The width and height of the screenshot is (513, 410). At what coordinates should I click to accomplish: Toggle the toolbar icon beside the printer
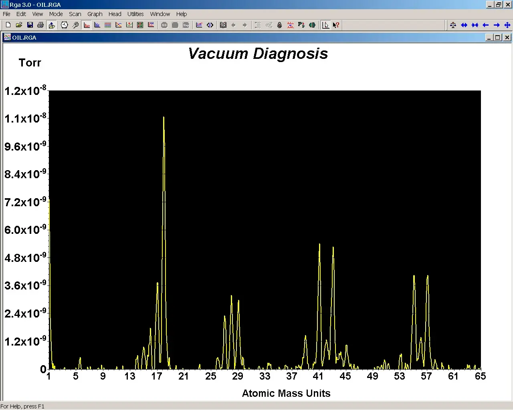click(52, 25)
